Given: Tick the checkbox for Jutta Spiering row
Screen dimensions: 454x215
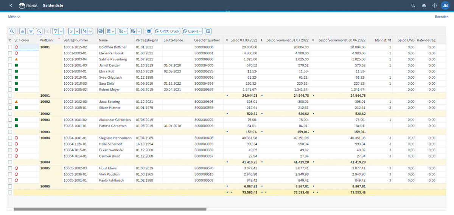Looking at the screenshot, I should tap(10, 102).
